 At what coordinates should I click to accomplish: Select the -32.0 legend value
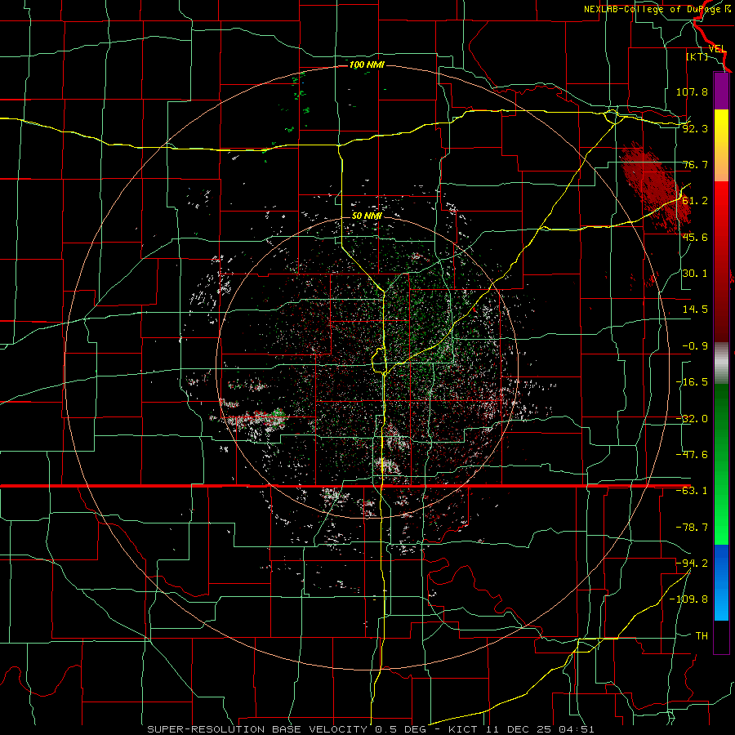click(692, 419)
